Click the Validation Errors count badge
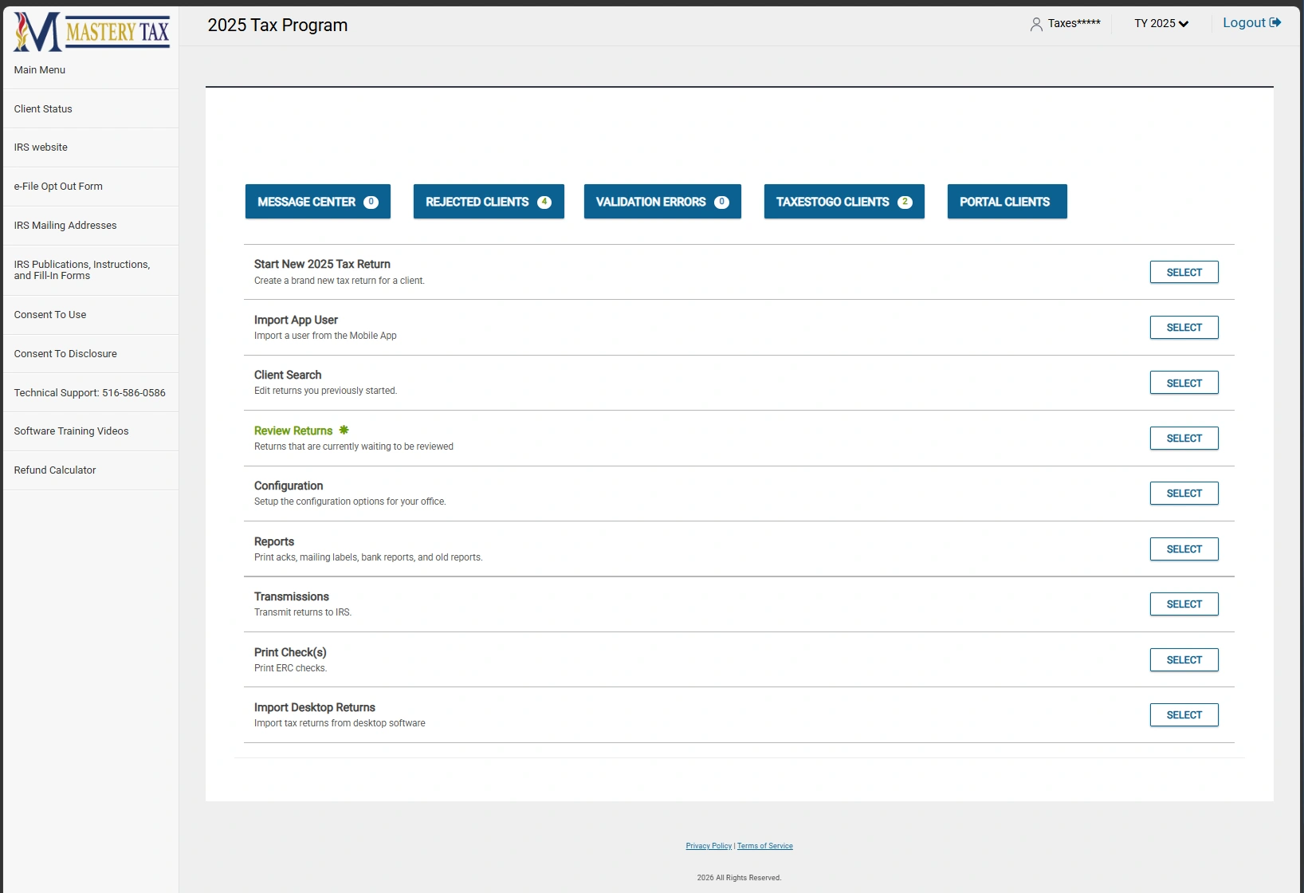The image size is (1304, 893). (721, 202)
